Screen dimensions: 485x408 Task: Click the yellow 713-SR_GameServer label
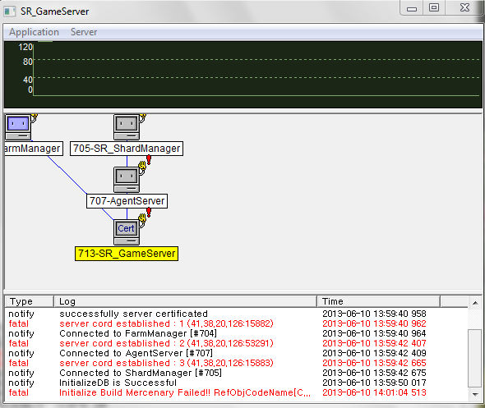coord(127,254)
